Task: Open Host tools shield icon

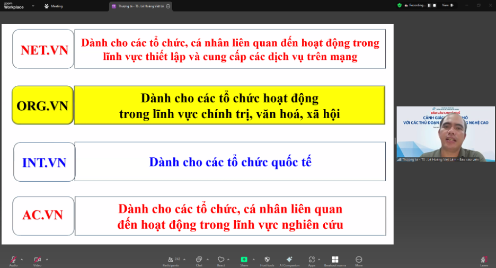Action: (x=267, y=260)
